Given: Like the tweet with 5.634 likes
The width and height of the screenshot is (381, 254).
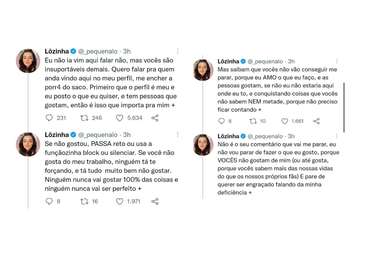Looking at the screenshot, I should point(119,118).
